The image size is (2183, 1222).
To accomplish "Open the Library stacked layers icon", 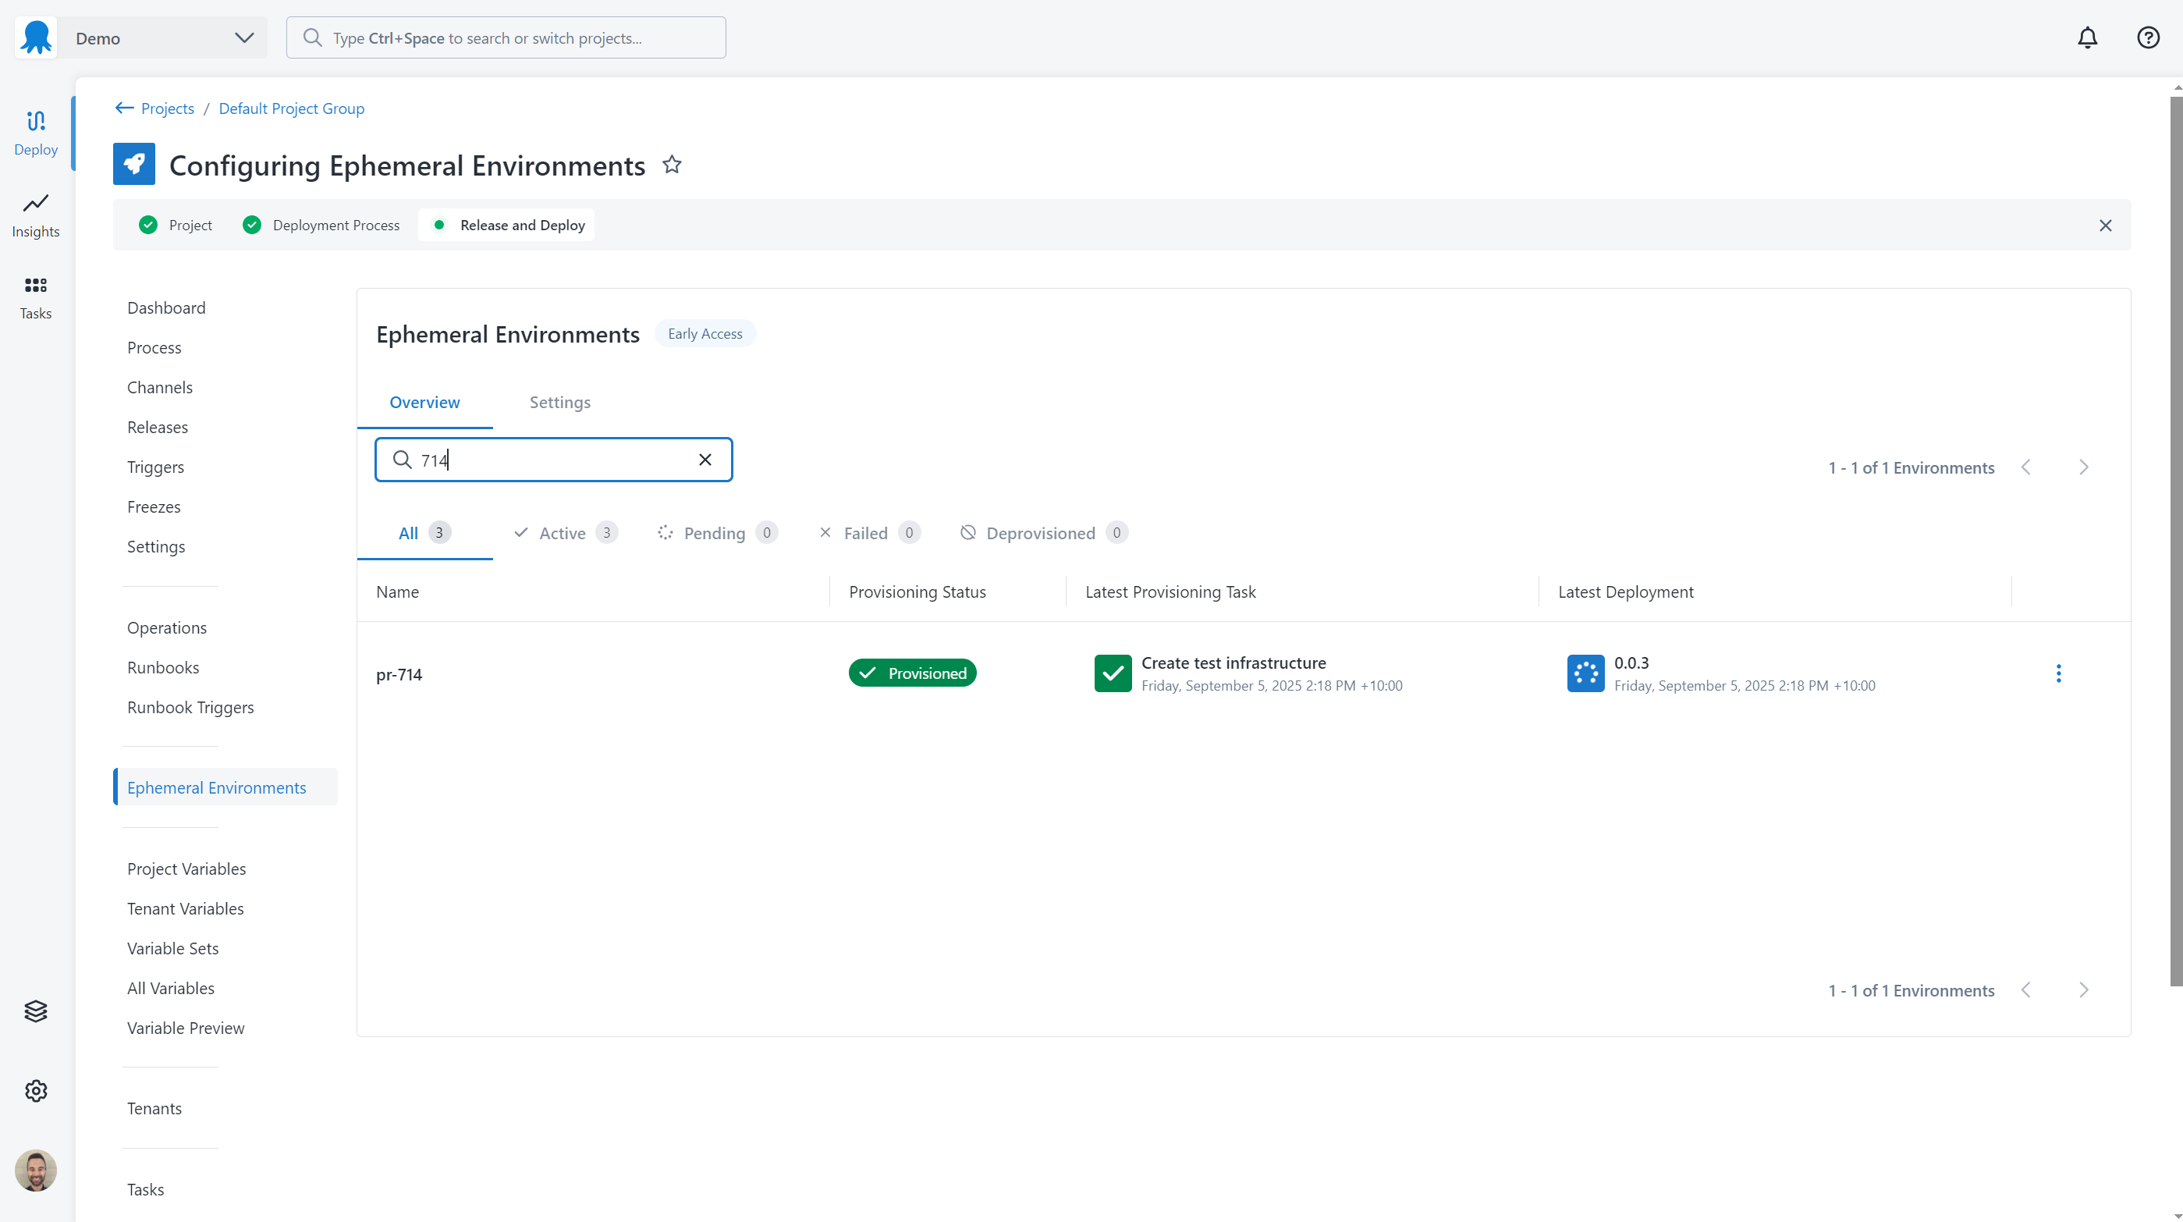I will click(x=36, y=1011).
